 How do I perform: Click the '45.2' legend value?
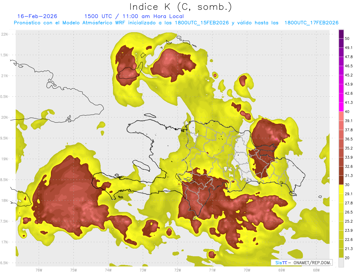click(349, 75)
